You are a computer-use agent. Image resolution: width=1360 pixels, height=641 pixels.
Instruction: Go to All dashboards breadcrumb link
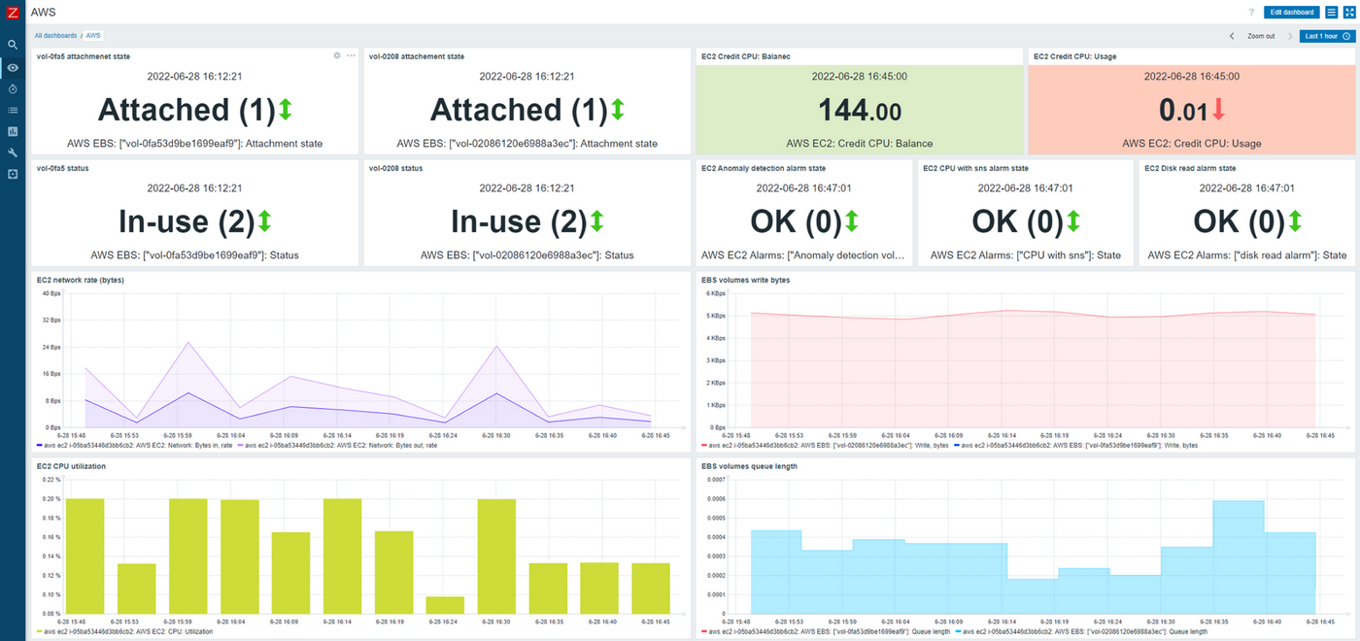click(56, 36)
